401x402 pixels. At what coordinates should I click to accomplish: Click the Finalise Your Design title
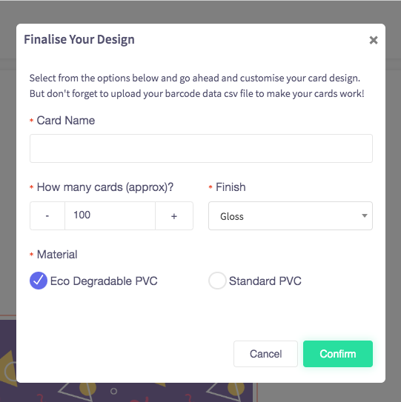(x=79, y=39)
